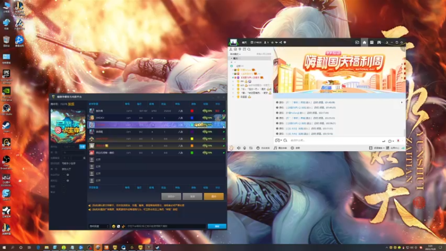Image resolution: width=446 pixels, height=251 pixels.
Task: Click the Windows Start button
Action: click(4, 248)
